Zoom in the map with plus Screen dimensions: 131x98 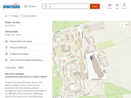pyautogui.click(x=127, y=25)
